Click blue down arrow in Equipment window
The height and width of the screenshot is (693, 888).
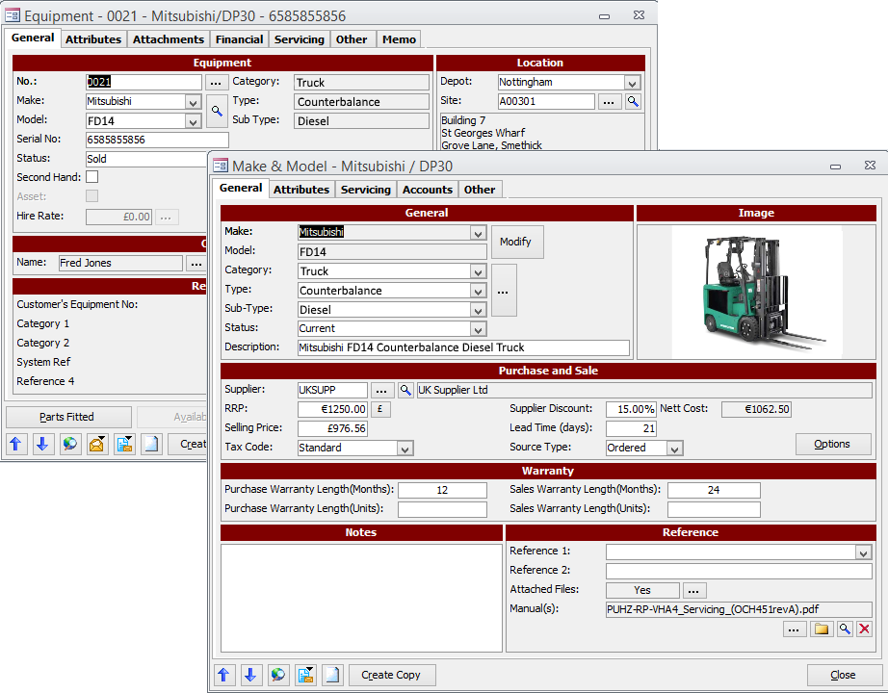tap(42, 444)
